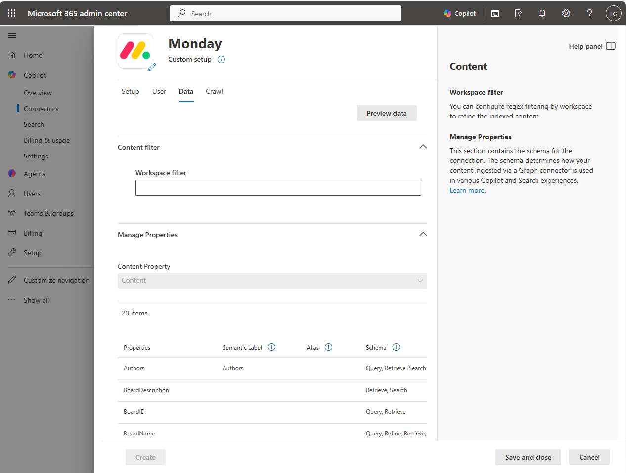Click the Schema info icon
The height and width of the screenshot is (473, 626).
tap(396, 347)
